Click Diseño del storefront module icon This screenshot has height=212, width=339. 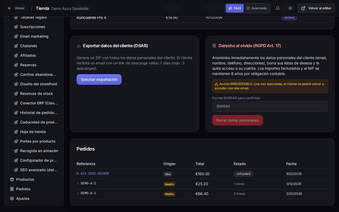pyautogui.click(x=16, y=84)
